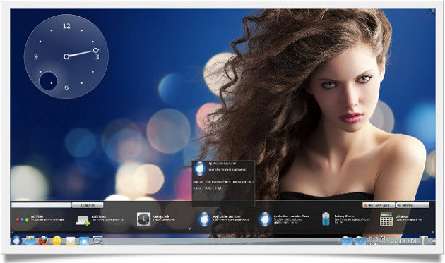The width and height of the screenshot is (445, 263).
Task: Click the analog clock desktop widget
Action: pos(66,56)
